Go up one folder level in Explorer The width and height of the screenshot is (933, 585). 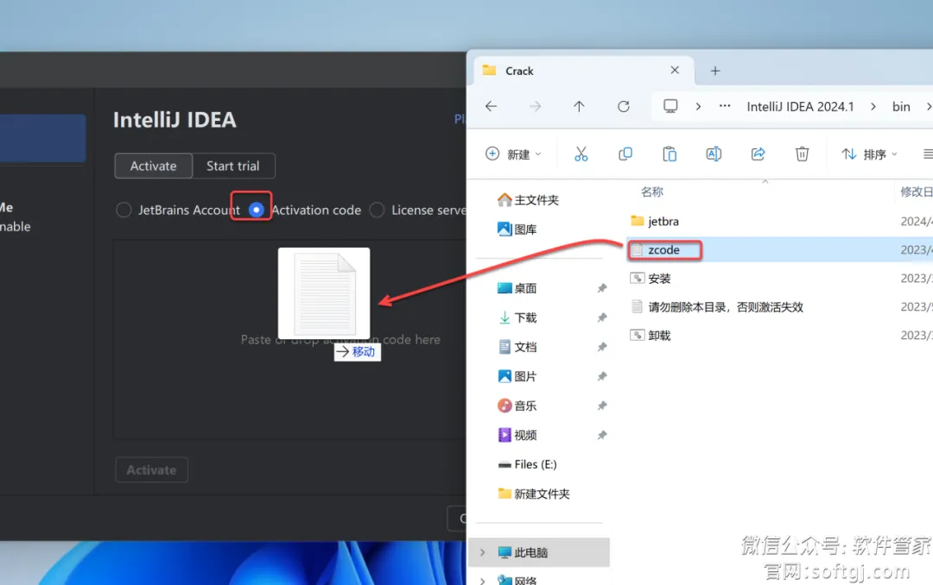coord(579,106)
